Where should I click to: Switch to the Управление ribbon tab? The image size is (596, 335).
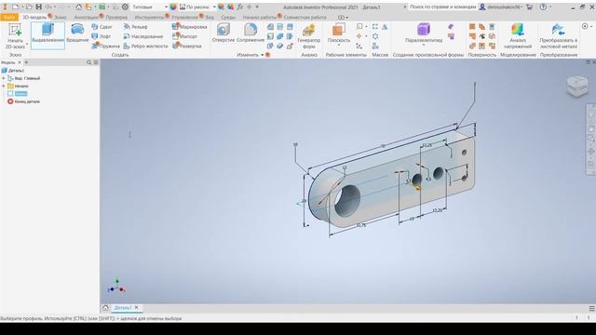184,17
